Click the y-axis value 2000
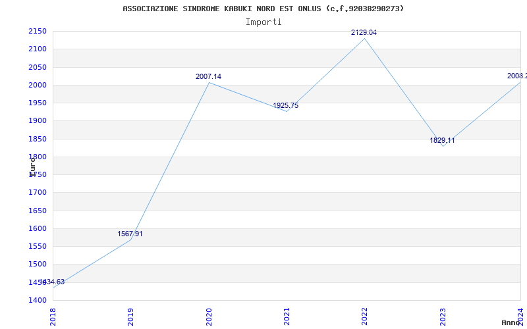Screen dimensions: 527x329 (38, 85)
